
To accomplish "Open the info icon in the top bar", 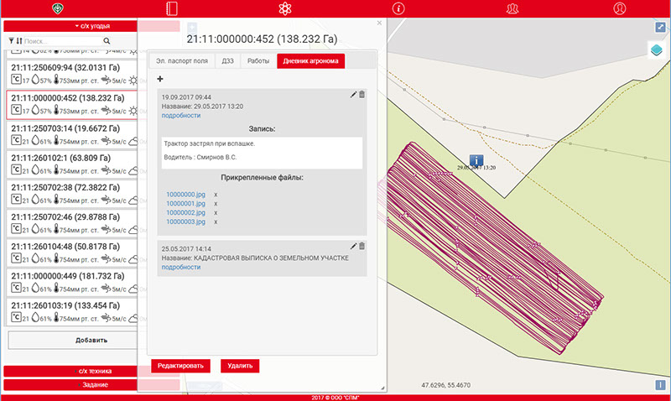I will pyautogui.click(x=398, y=9).
